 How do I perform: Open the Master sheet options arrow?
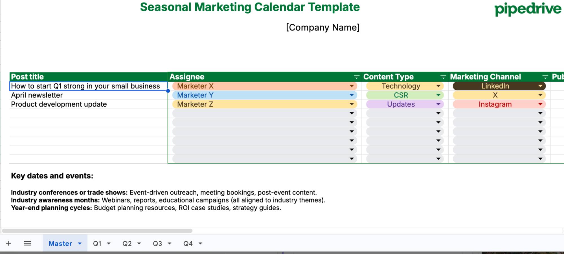[79, 244]
